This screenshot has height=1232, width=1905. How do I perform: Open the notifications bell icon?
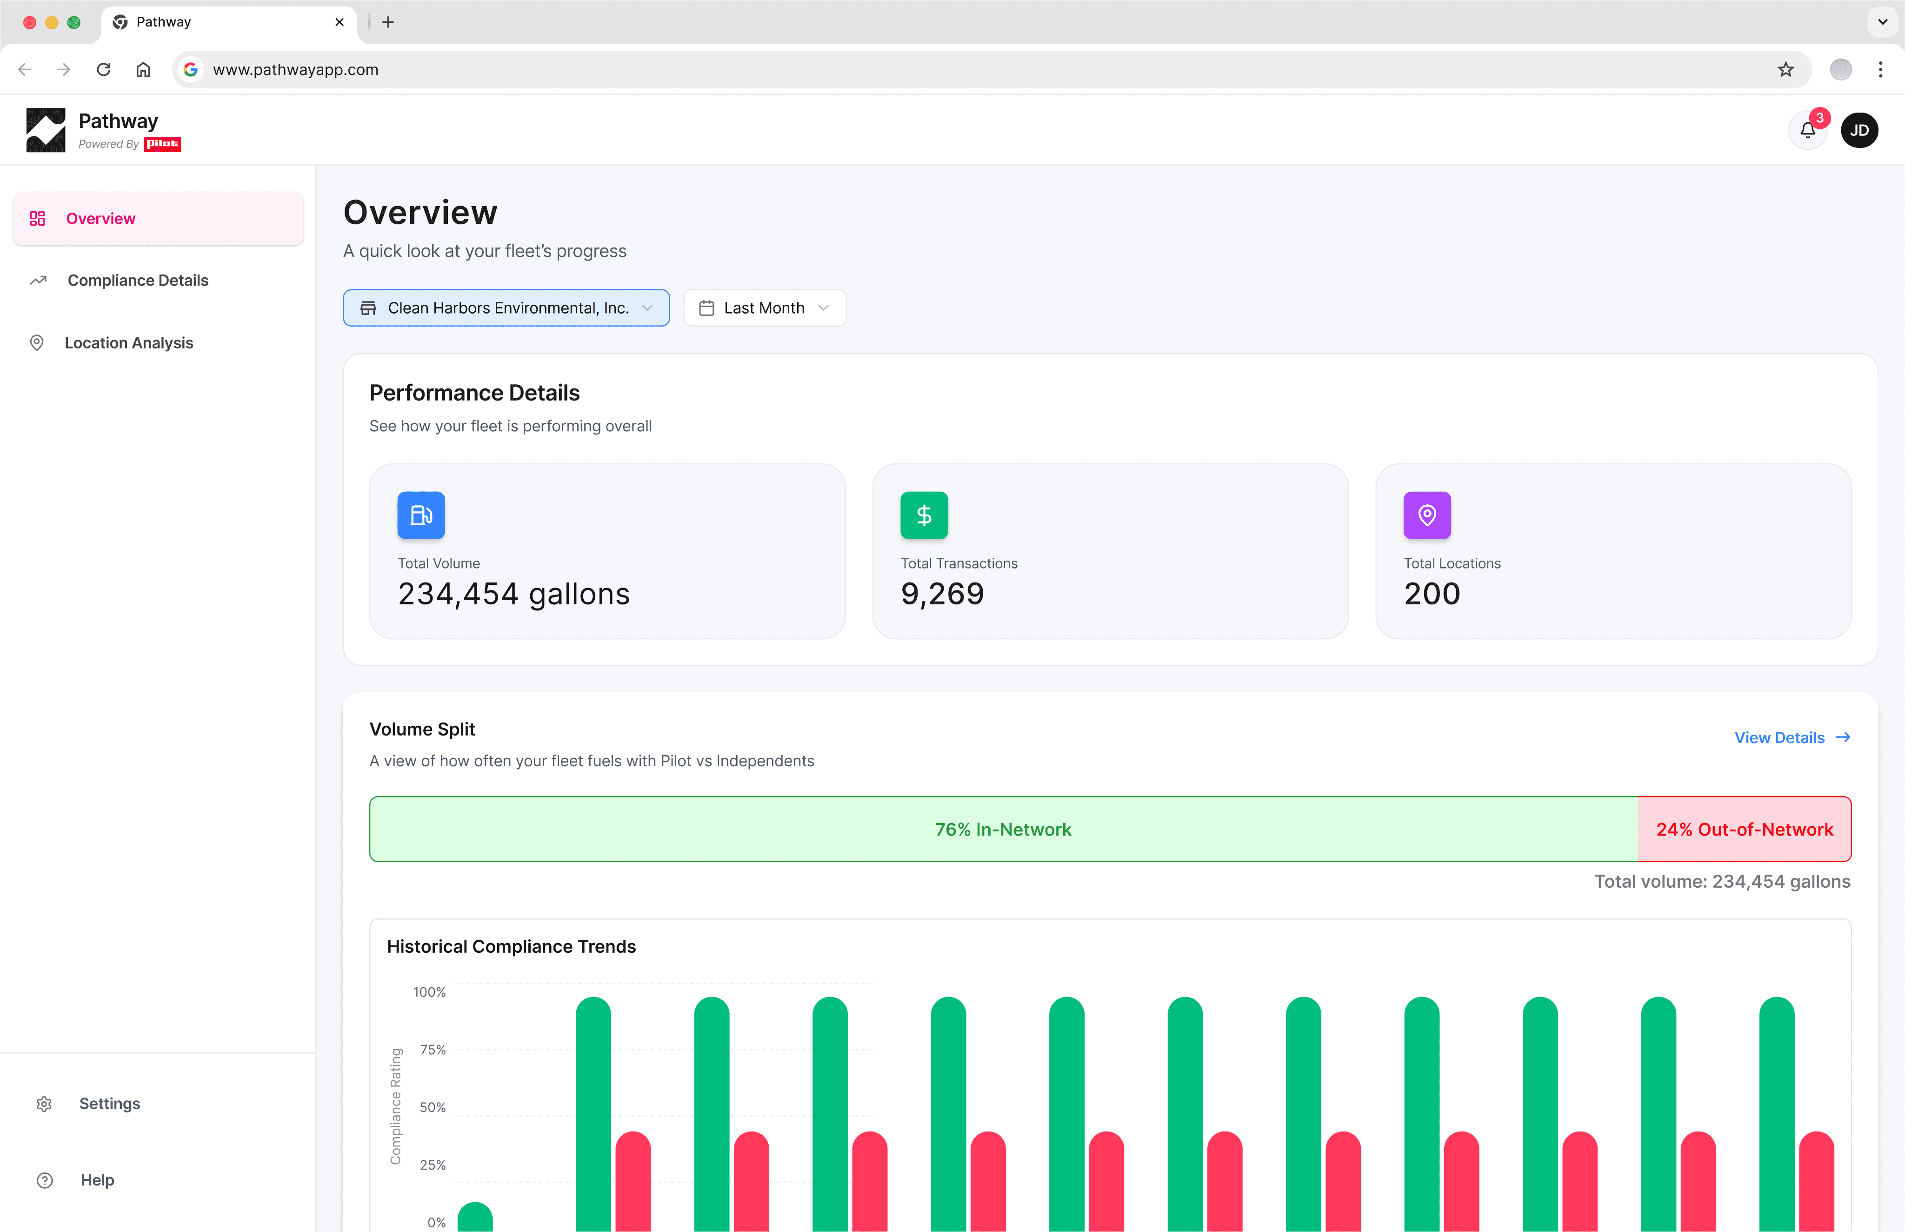point(1806,130)
